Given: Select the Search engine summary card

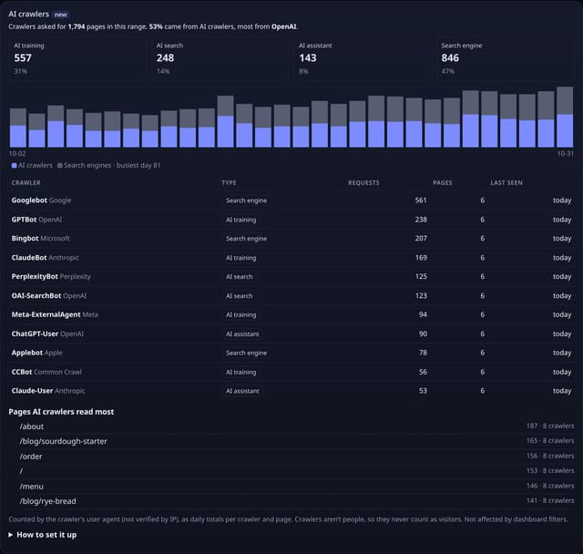Looking at the screenshot, I should click(505, 58).
